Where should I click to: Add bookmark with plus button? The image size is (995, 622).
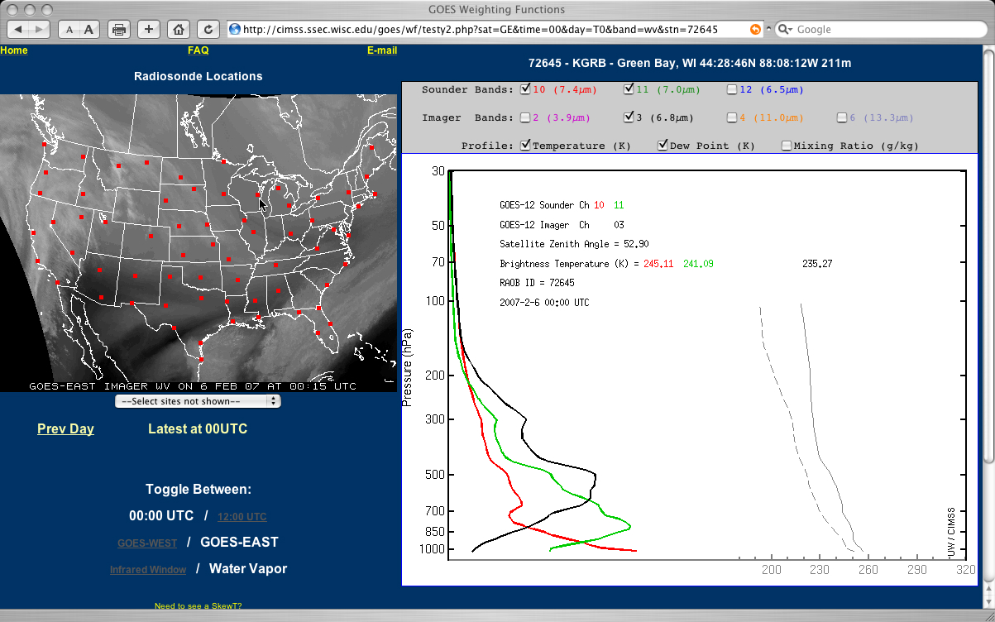pos(149,29)
